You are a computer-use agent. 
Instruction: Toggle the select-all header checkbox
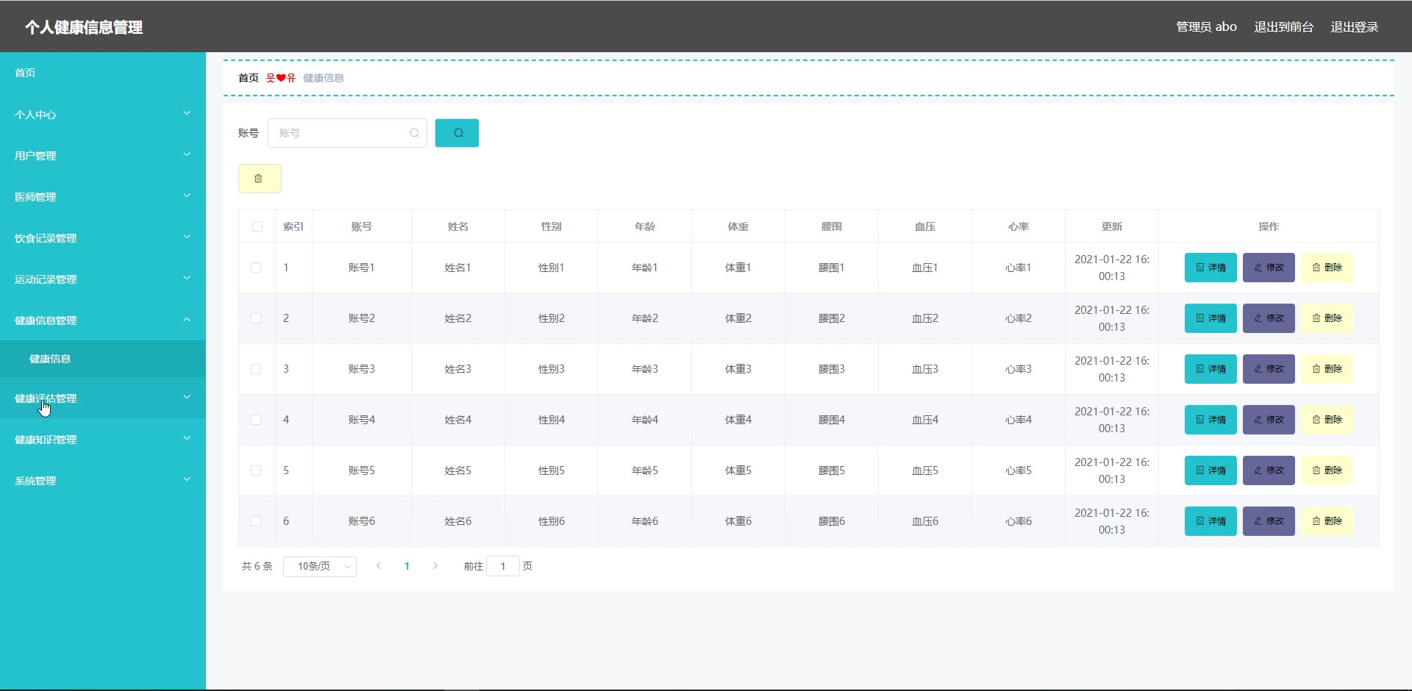257,226
